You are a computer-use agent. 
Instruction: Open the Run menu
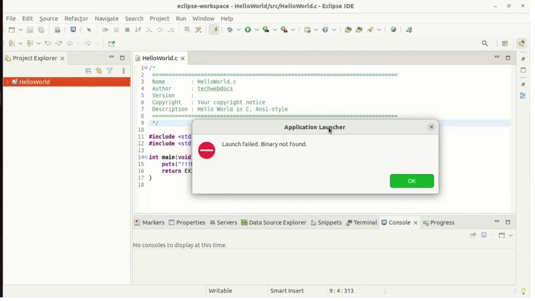tap(181, 18)
